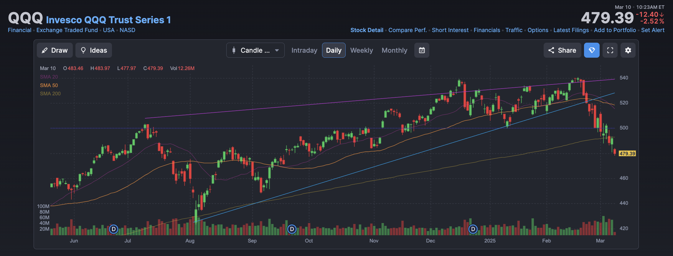Enter fullscreen chart mode
673x256 pixels.
tap(610, 50)
